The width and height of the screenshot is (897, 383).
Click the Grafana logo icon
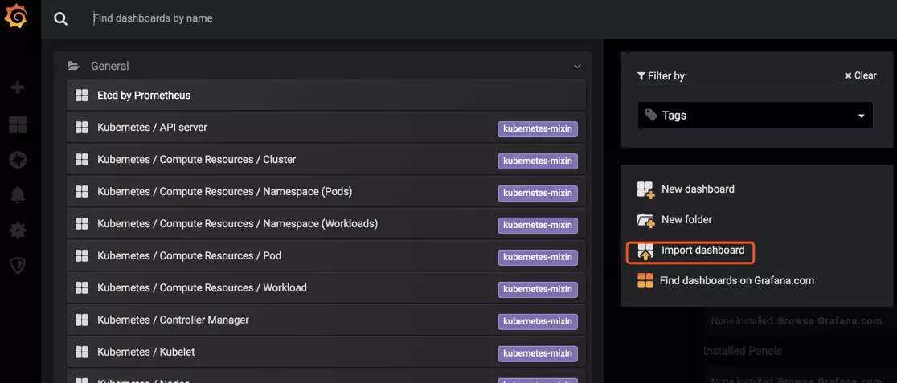15,17
